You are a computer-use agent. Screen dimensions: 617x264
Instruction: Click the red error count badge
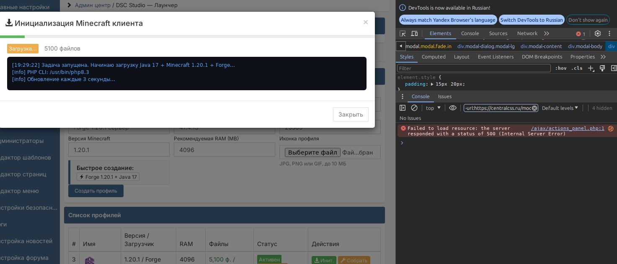point(581,34)
